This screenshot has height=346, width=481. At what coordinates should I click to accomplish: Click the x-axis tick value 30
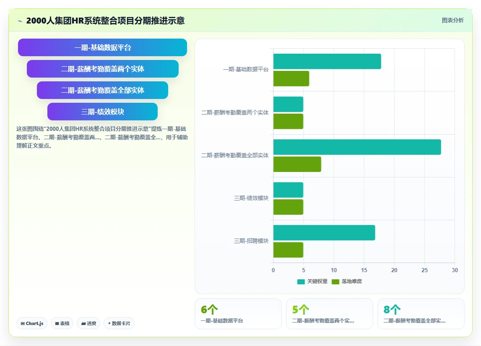click(x=455, y=270)
